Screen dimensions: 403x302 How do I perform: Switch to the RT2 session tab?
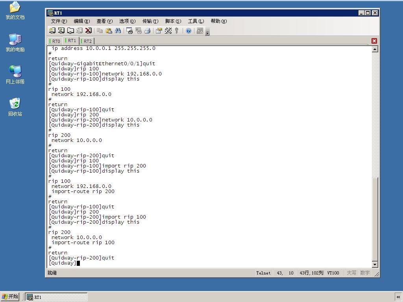click(x=87, y=41)
